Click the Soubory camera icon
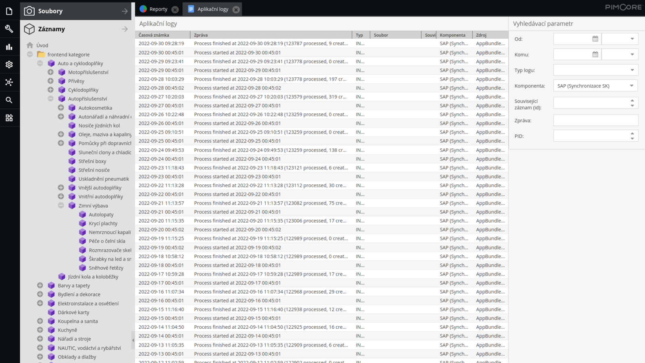Image resolution: width=645 pixels, height=363 pixels. [29, 11]
